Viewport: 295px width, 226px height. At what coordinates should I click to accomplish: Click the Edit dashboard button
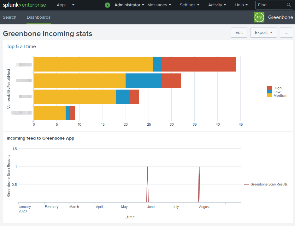click(239, 33)
